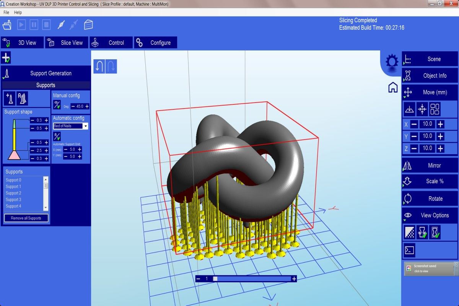Toggle the manual config eye checkmark icon
The height and width of the screenshot is (306, 459).
pos(57,105)
